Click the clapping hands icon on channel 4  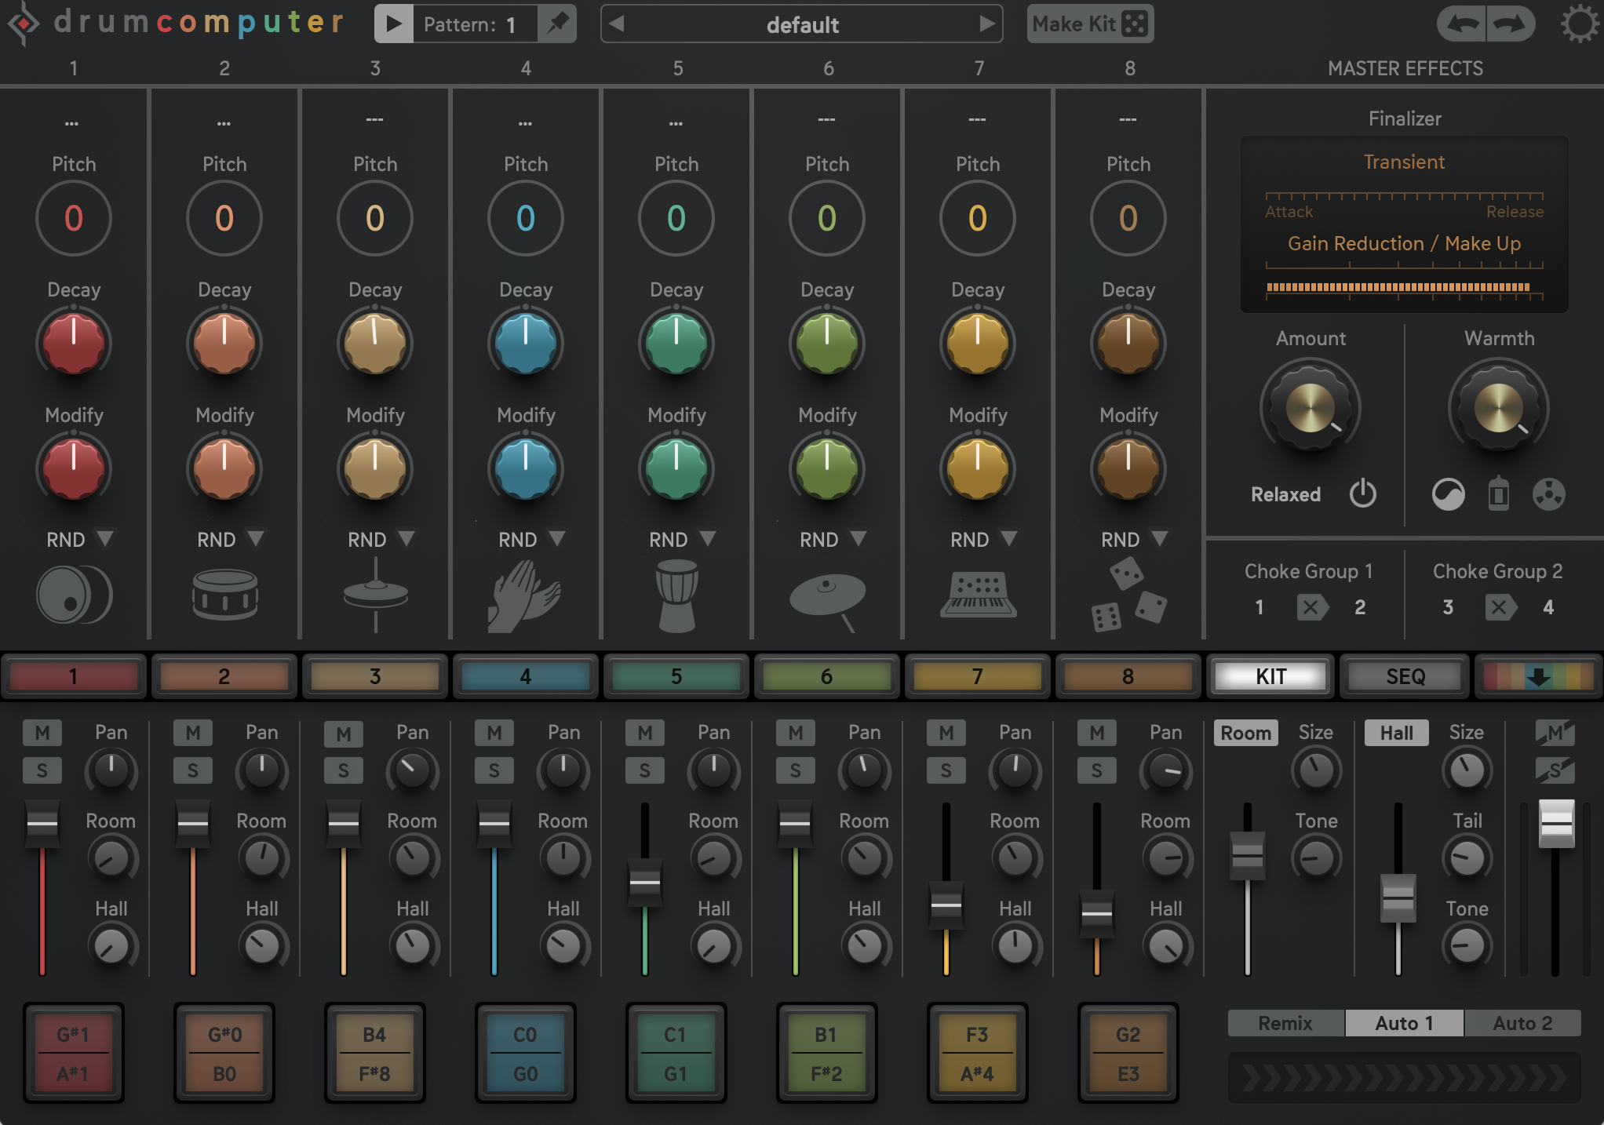pyautogui.click(x=524, y=596)
